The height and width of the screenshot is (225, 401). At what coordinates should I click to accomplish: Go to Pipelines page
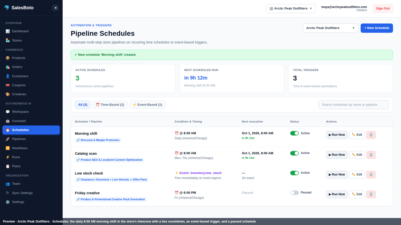pos(31,139)
